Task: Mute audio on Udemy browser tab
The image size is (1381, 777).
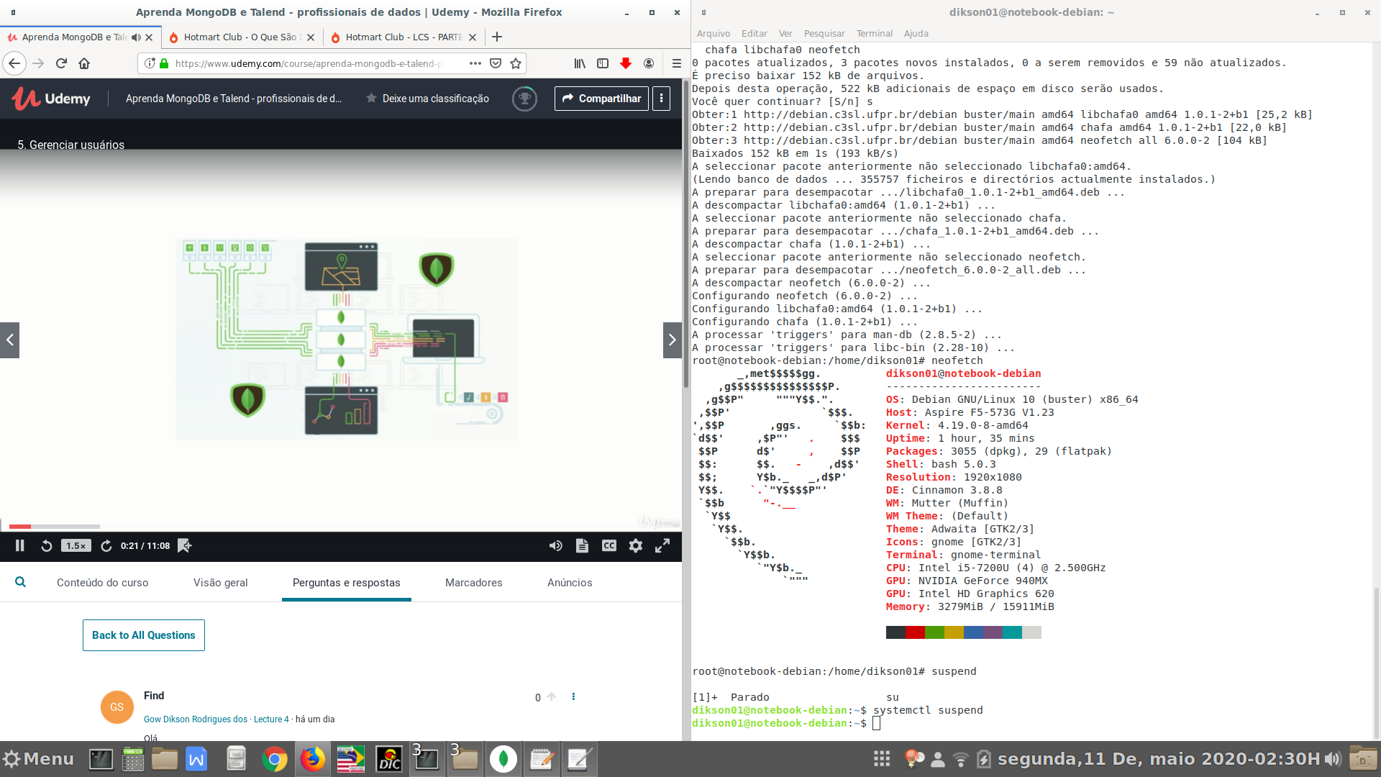Action: click(136, 37)
